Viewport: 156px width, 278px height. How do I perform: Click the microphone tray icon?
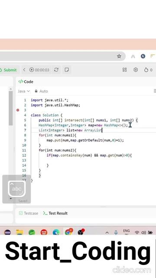(x=116, y=232)
